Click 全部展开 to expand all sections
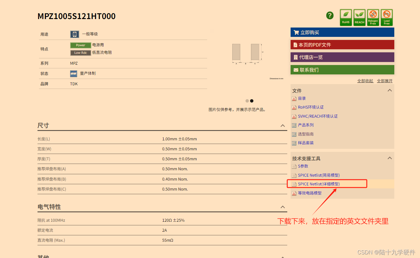The height and width of the screenshot is (258, 420). 385,81
